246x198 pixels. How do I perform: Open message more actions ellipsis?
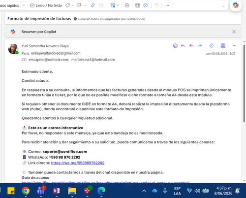click(234, 46)
